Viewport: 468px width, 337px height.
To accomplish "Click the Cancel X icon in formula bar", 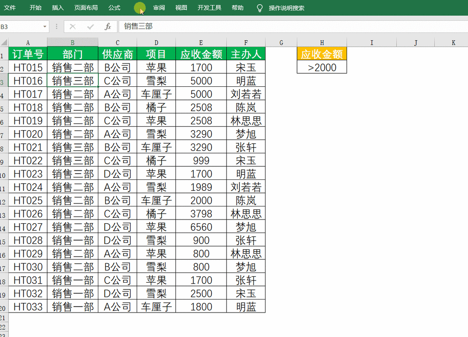I will point(73,27).
